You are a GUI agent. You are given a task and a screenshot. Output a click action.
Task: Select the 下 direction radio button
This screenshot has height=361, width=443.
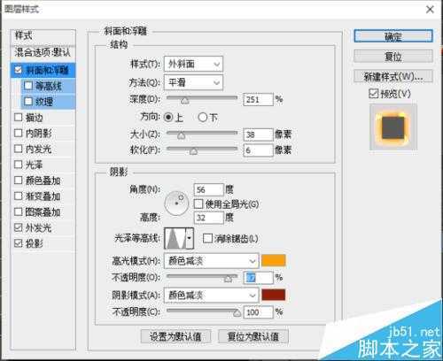[203, 118]
